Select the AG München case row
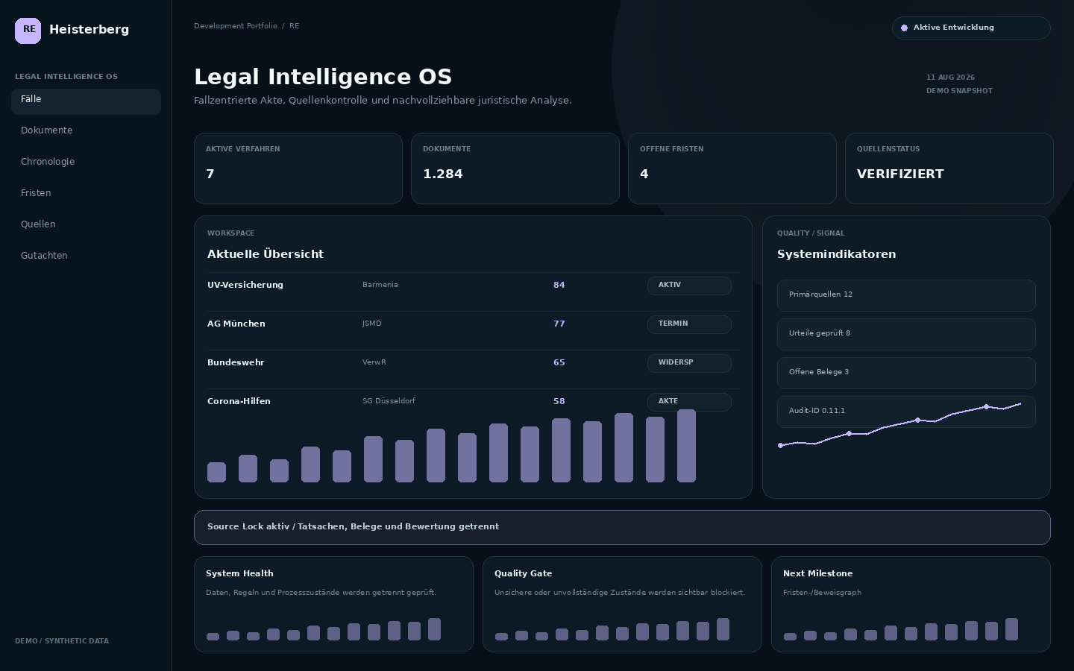Viewport: 1074px width, 671px height. coord(473,330)
